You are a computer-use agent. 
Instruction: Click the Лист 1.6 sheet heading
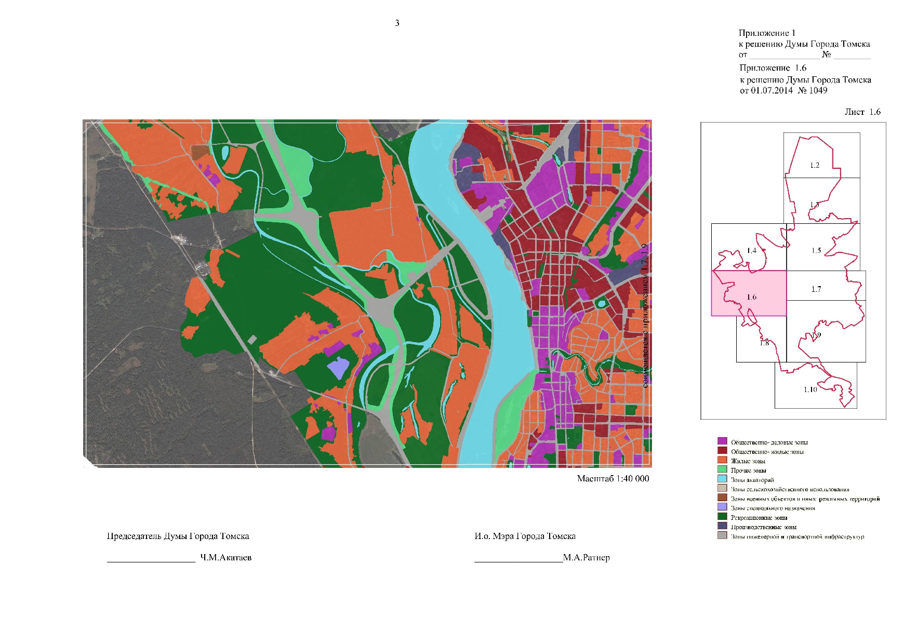(862, 112)
